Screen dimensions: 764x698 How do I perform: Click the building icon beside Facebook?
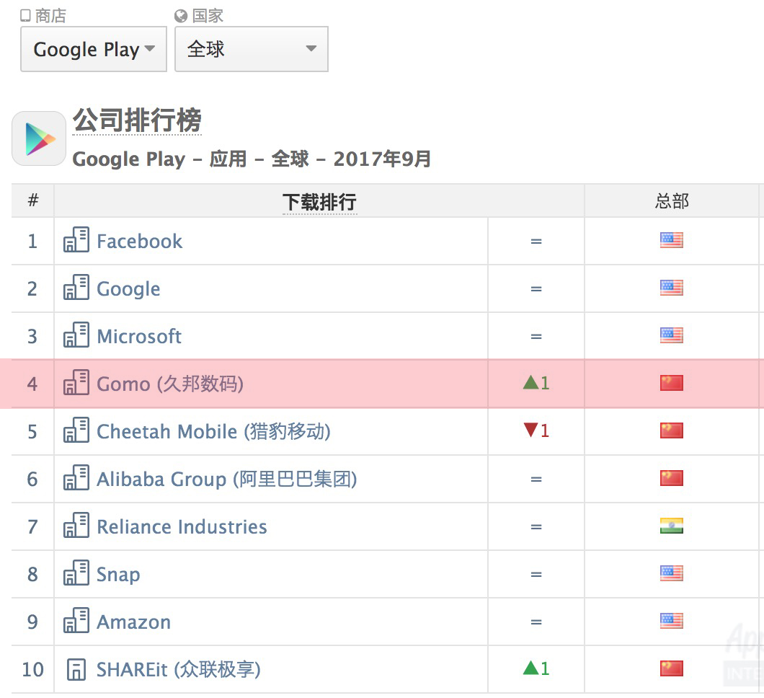point(76,239)
